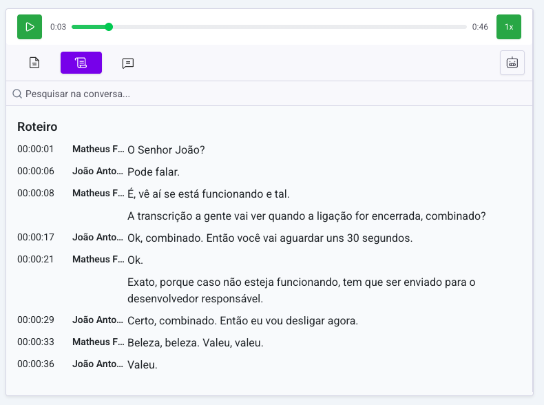Click the end of the audio track
Screen dimensions: 544x405
click(x=465, y=27)
